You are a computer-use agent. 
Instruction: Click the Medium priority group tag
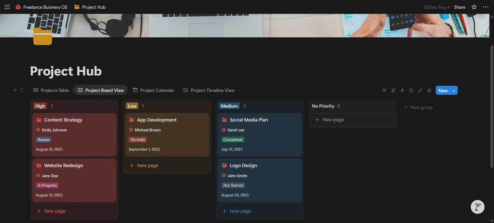point(229,106)
